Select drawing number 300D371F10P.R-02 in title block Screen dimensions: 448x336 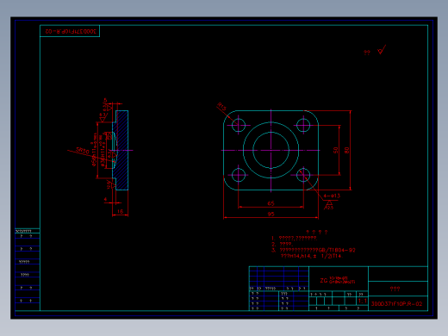[x=396, y=304]
